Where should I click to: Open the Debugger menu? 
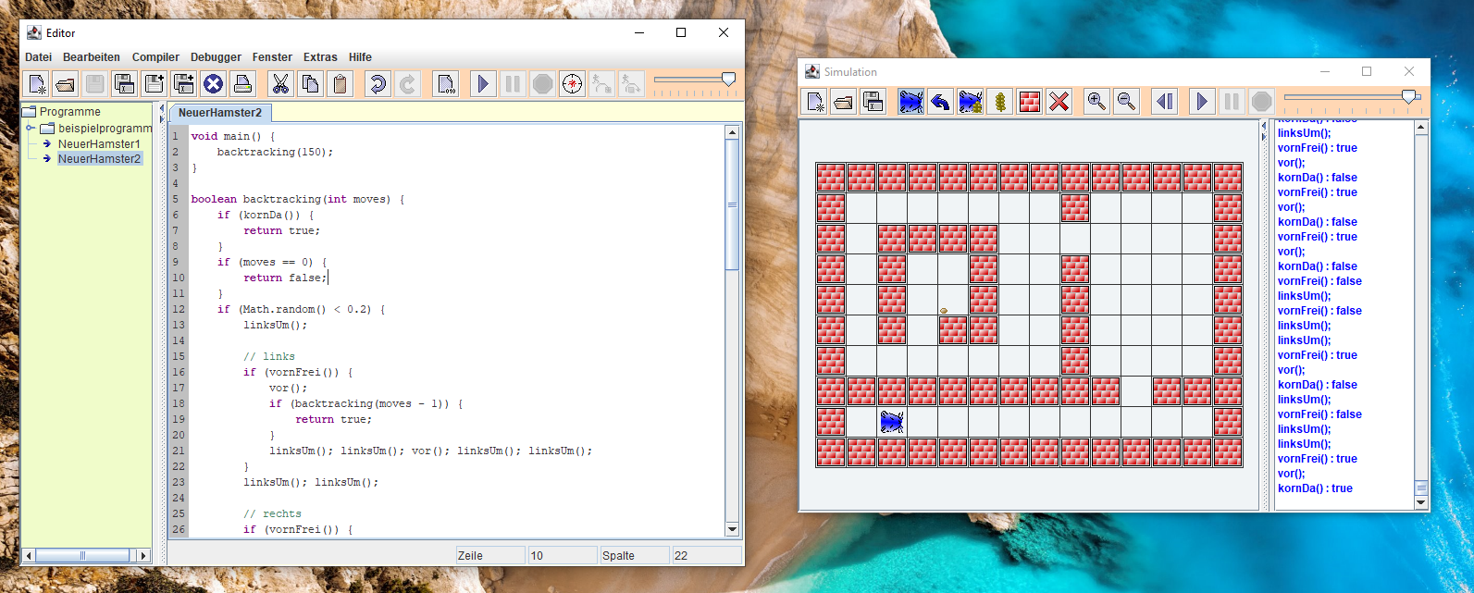[x=216, y=57]
